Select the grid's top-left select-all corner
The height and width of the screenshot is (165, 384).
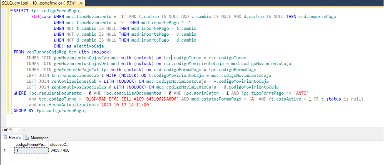(x=7, y=145)
